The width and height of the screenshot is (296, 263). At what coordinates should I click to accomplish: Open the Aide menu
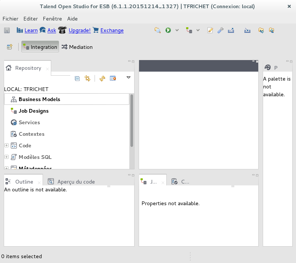click(72, 19)
